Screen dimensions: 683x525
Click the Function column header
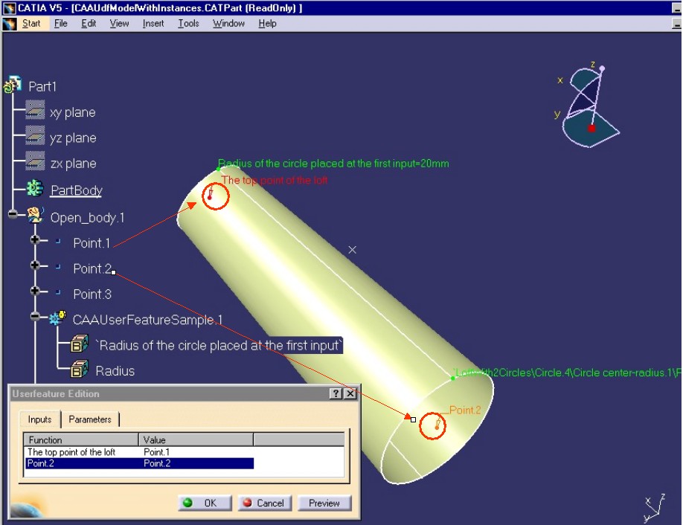click(x=81, y=439)
